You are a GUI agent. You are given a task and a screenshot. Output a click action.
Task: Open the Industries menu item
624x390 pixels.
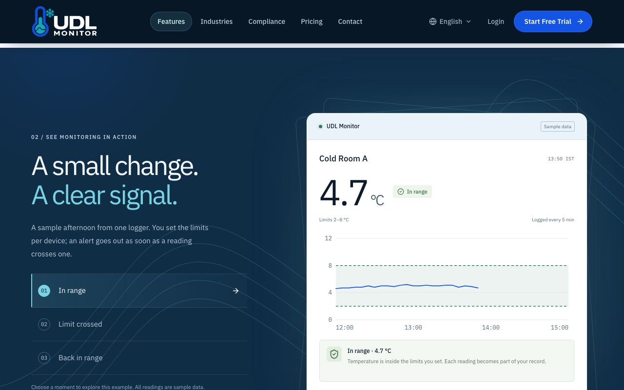tap(216, 21)
